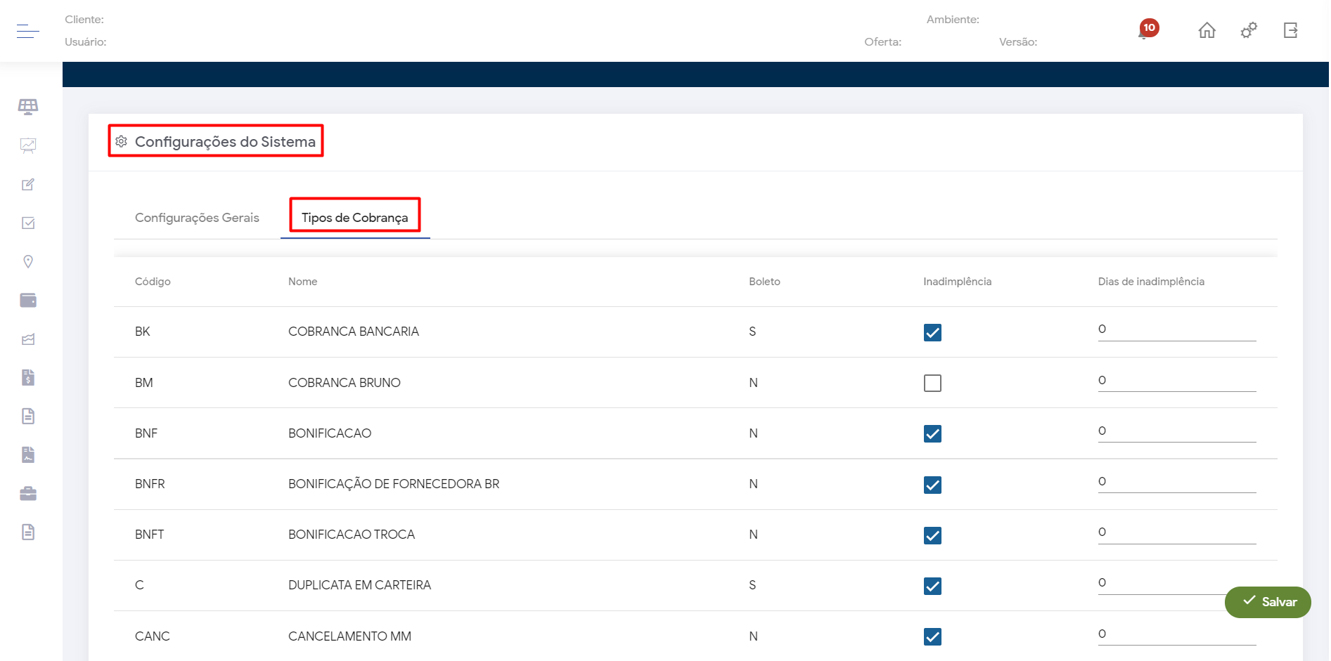Screen dimensions: 1331x661
Task: Open the solar panel dashboard sidebar icon
Action: (28, 107)
